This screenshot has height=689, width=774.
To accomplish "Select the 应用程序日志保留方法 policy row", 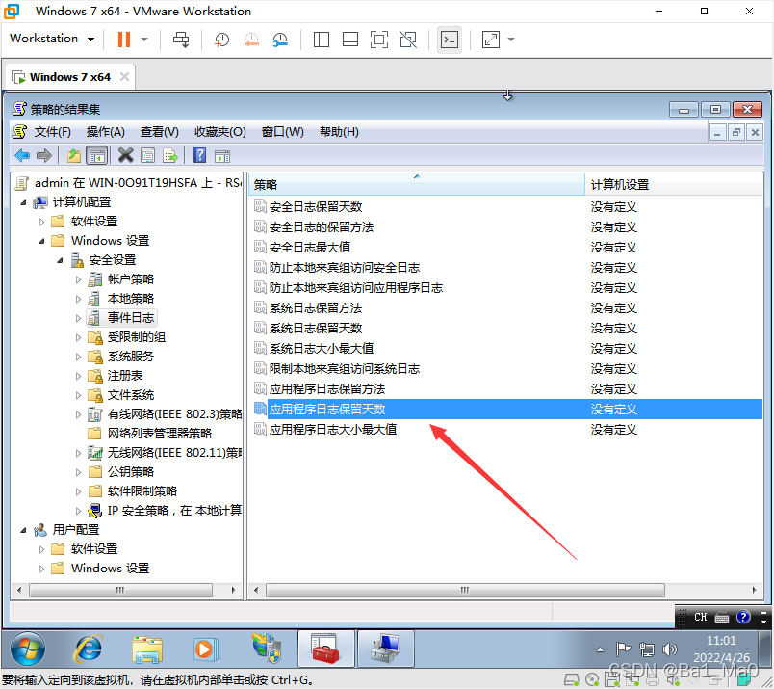I will tap(505, 389).
